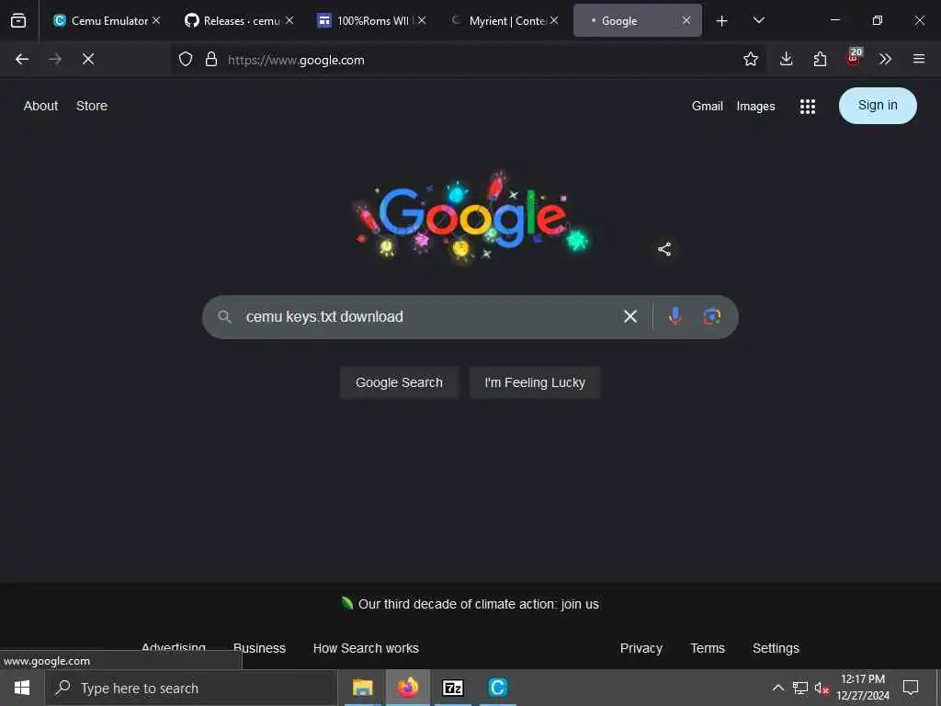Show more tools overflow chevron

pyautogui.click(x=885, y=59)
